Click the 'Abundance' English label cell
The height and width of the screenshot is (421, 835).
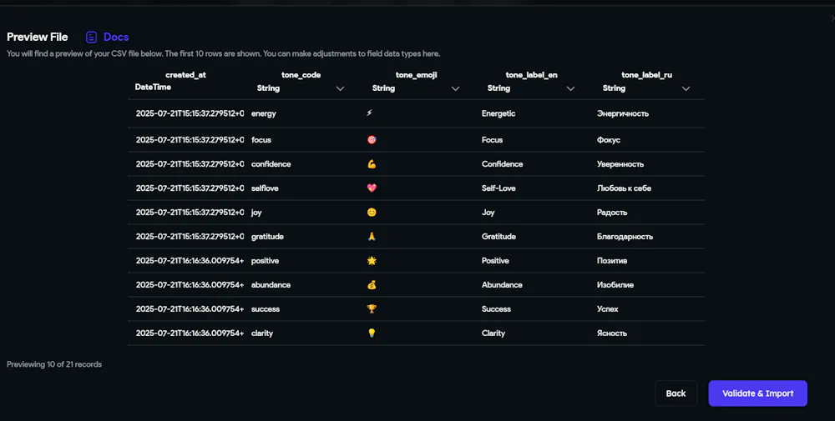coord(502,285)
